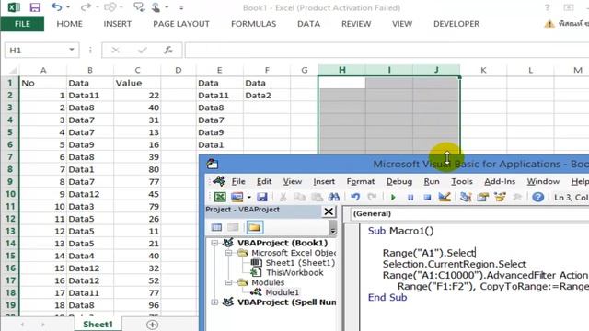
Task: Expand VBAProject (Spell Num) node
Action: point(214,302)
